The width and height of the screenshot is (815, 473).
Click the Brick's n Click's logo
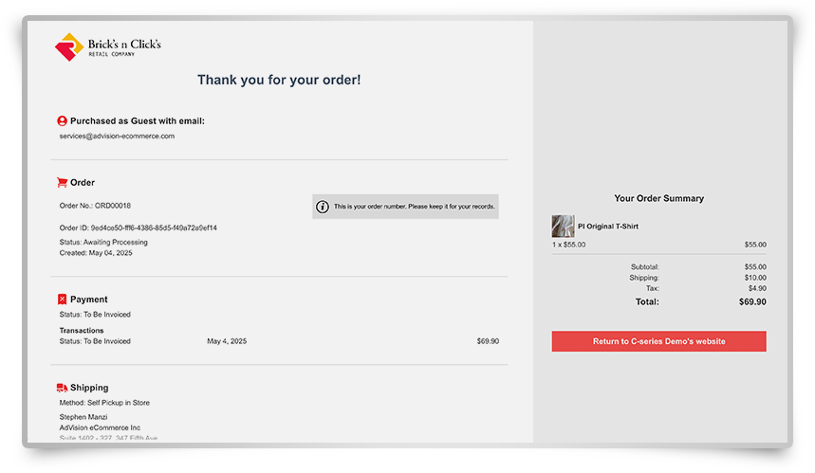108,46
